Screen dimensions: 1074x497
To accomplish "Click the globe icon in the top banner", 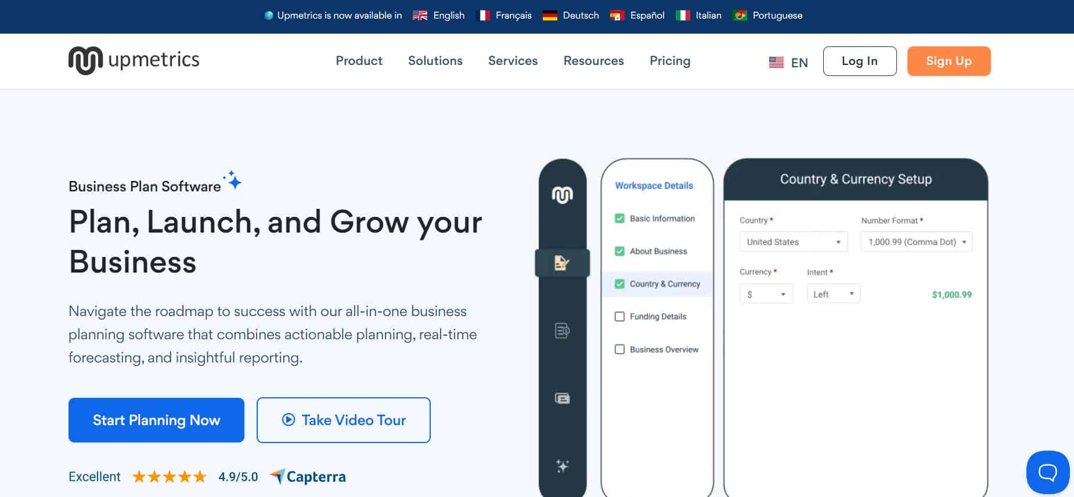I will click(268, 16).
